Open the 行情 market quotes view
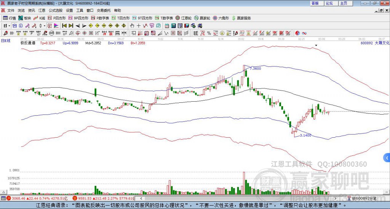This screenshot has height=209, width=390. pyautogui.click(x=9, y=18)
